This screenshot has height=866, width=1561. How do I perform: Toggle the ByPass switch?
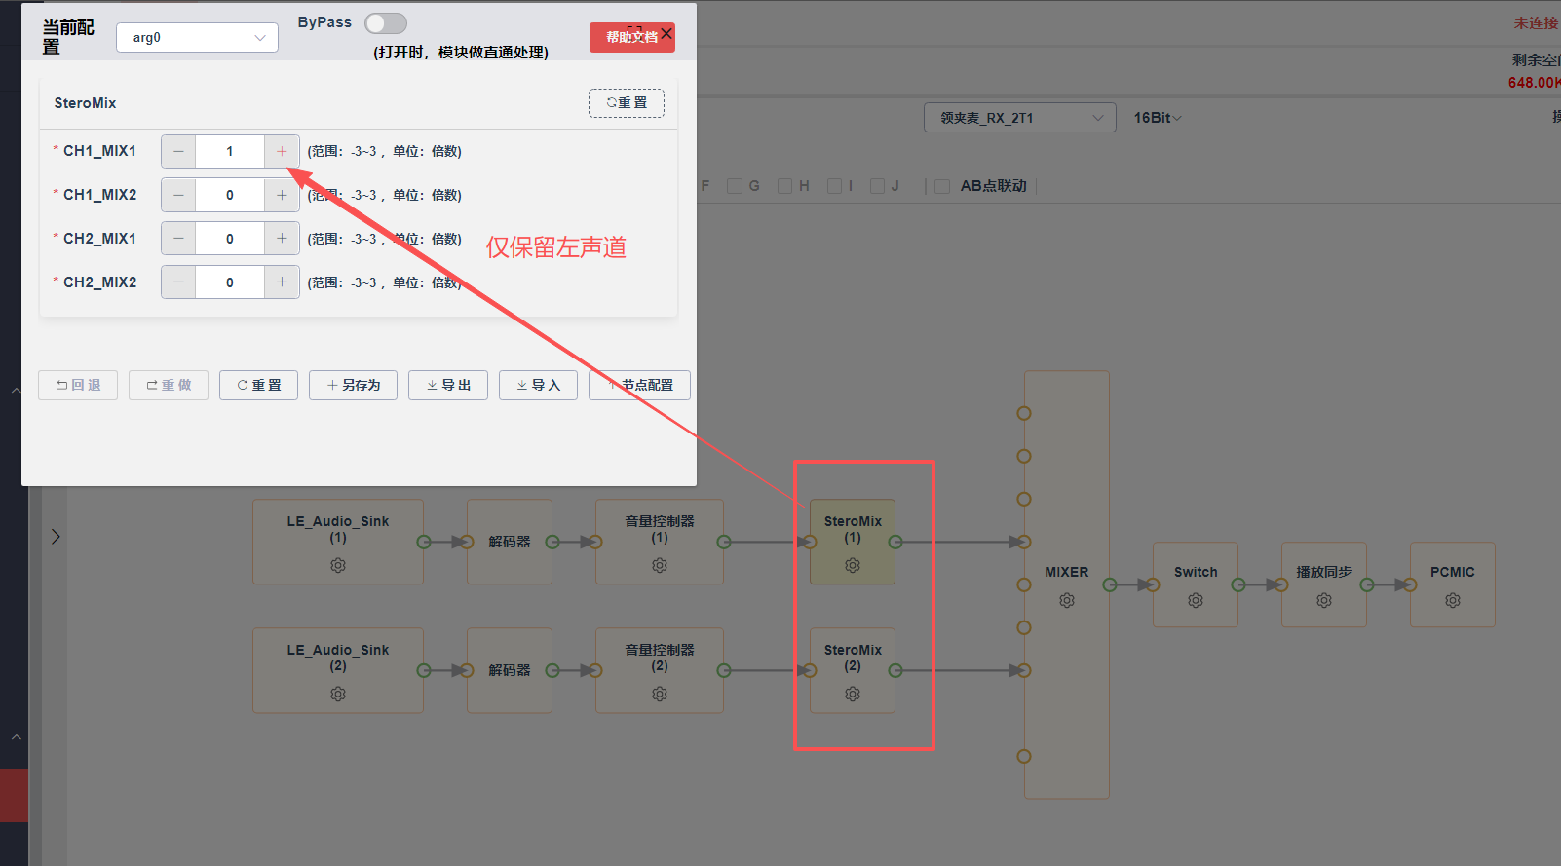[x=386, y=23]
